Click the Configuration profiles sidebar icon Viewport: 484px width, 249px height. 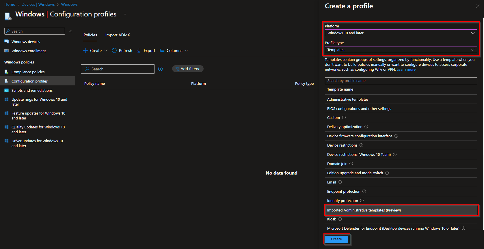coord(7,81)
